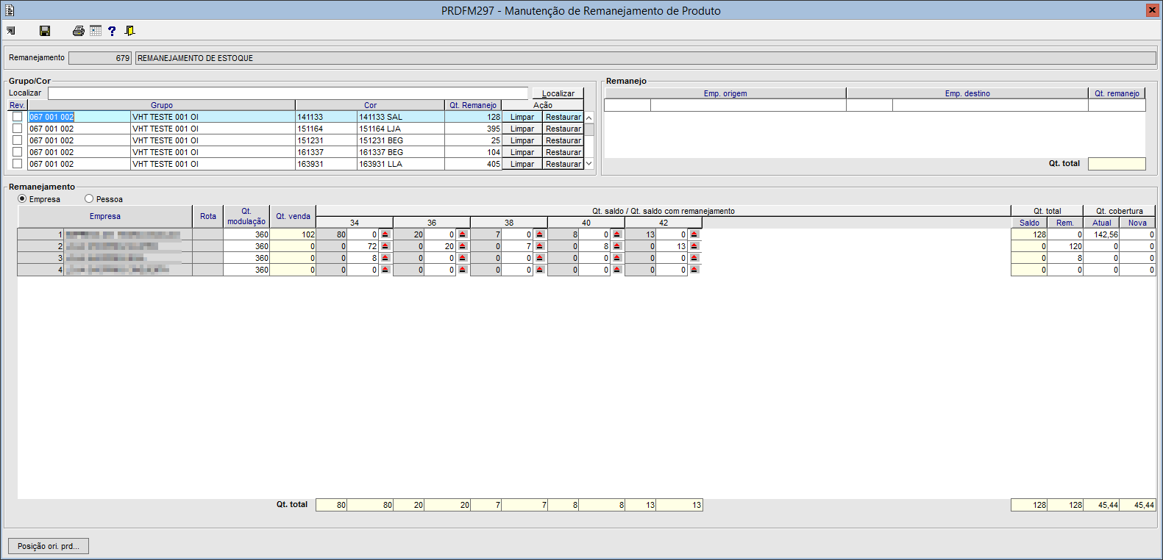Click the printer toolbar icon
The image size is (1163, 560).
point(79,31)
